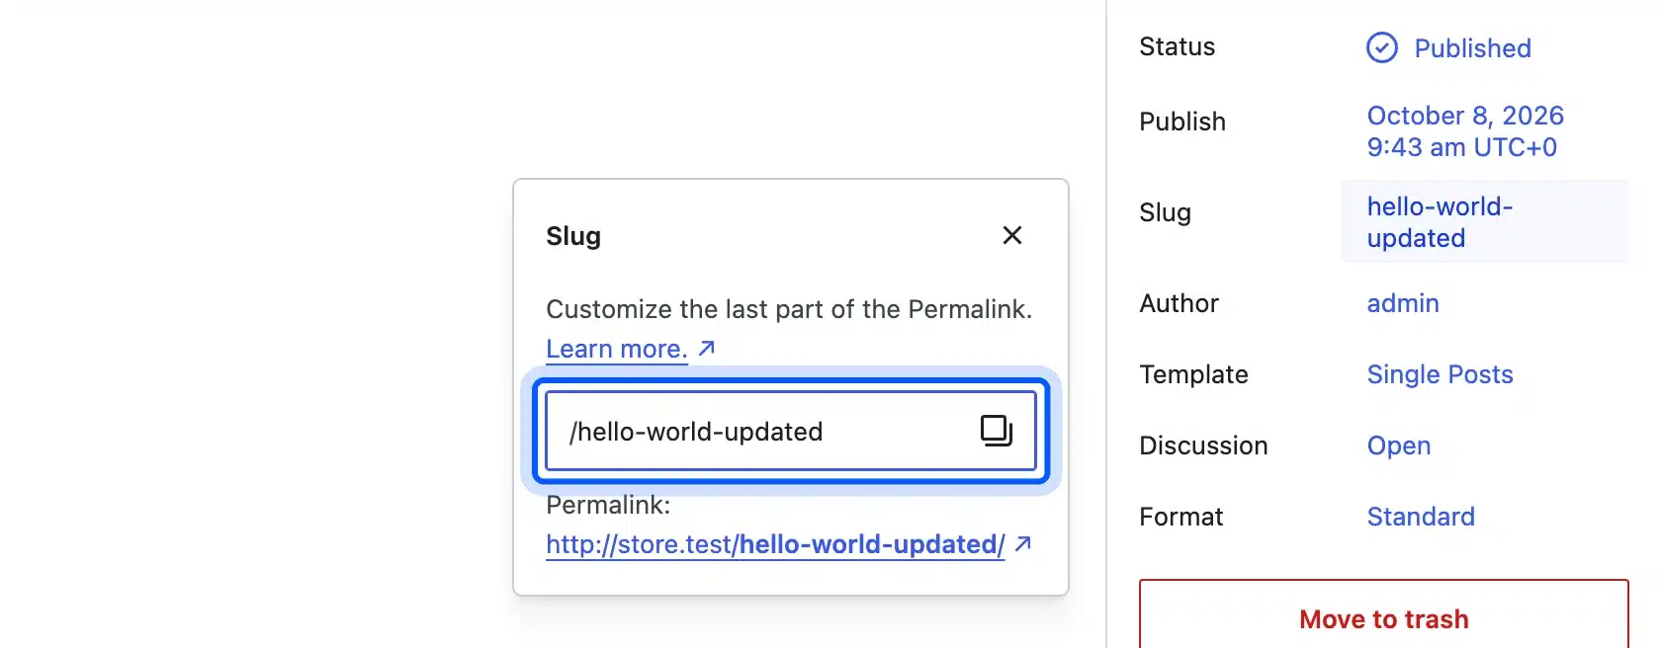Screen dimensions: 1661x648
Task: Open the October 8, 2026 publish date
Action: (1465, 131)
